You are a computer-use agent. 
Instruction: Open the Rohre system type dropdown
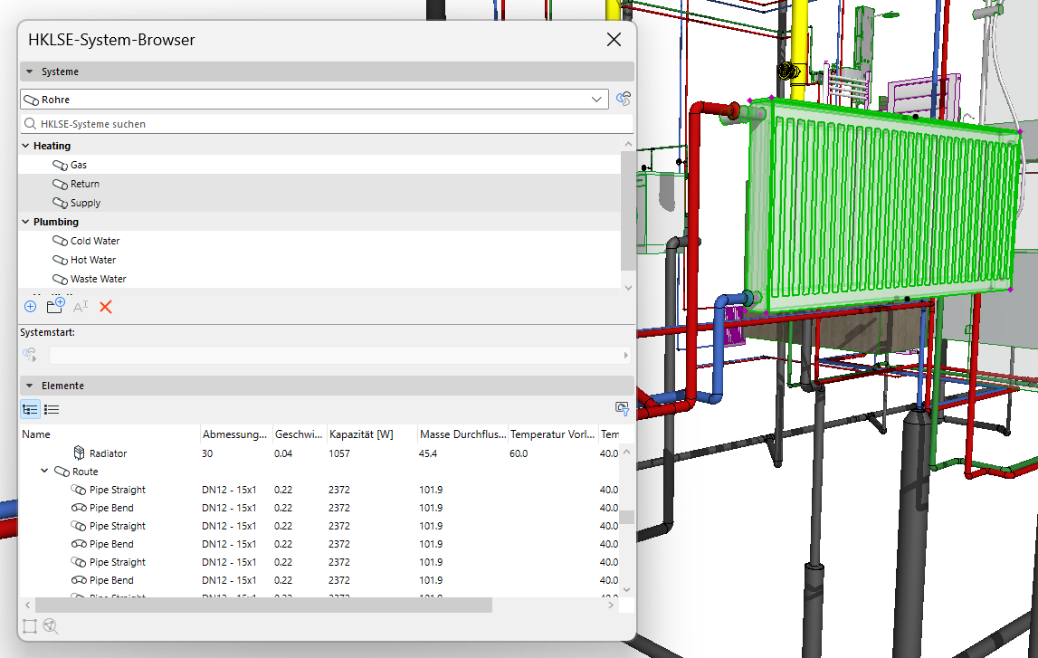(x=596, y=100)
